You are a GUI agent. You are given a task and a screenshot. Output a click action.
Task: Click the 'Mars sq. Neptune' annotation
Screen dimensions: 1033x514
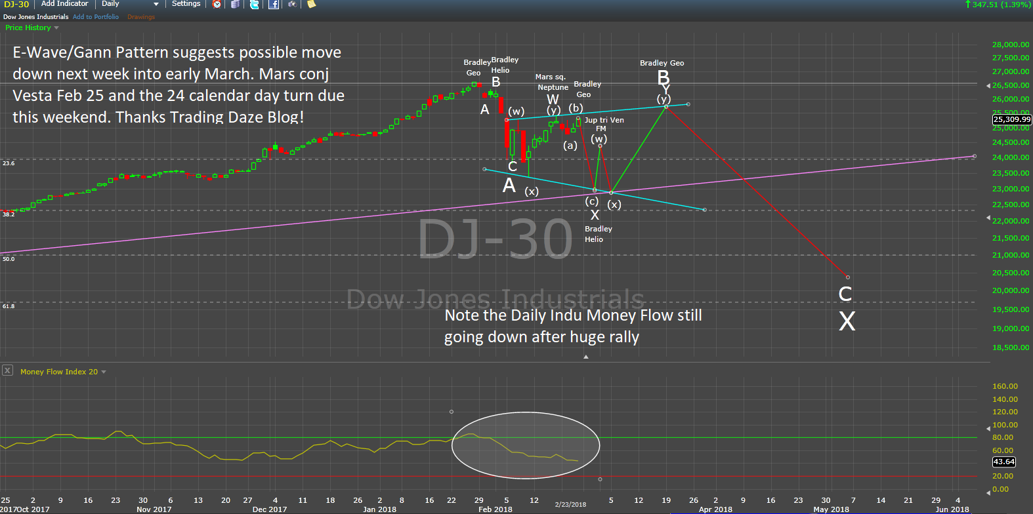551,82
